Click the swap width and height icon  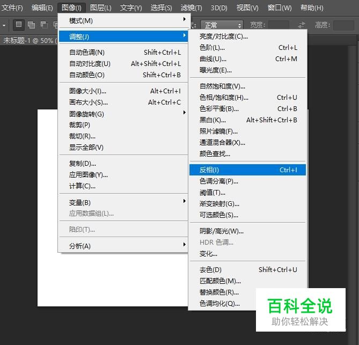(x=302, y=25)
